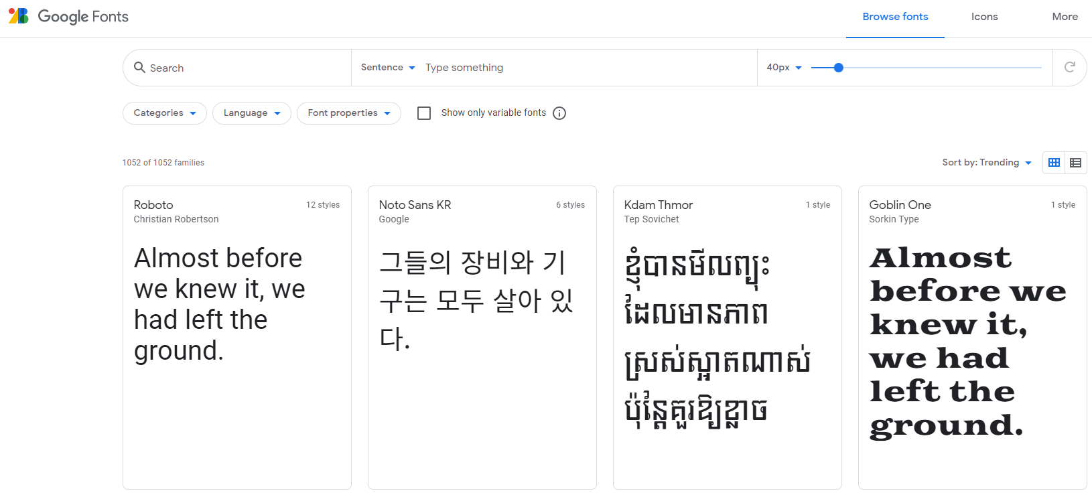This screenshot has width=1092, height=493.
Task: Open the Language filter dropdown
Action: point(252,113)
